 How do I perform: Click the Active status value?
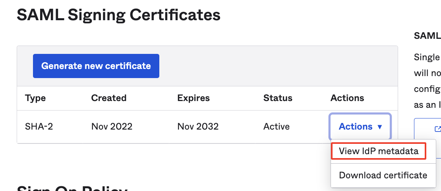[x=276, y=127]
